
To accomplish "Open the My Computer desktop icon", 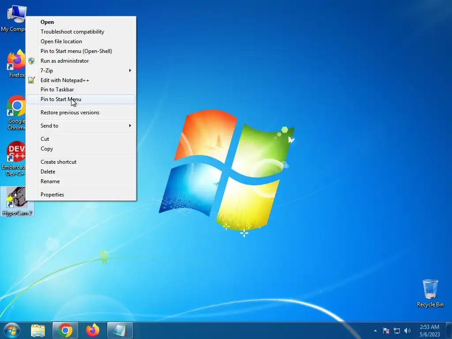I will pos(13,17).
